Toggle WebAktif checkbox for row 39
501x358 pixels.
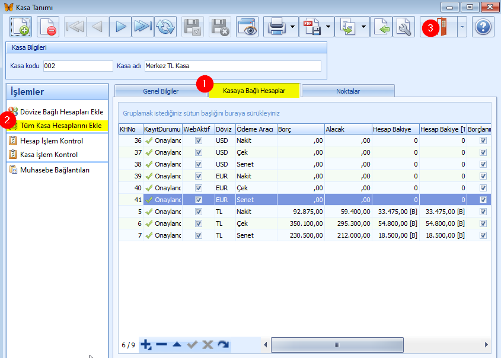[199, 176]
